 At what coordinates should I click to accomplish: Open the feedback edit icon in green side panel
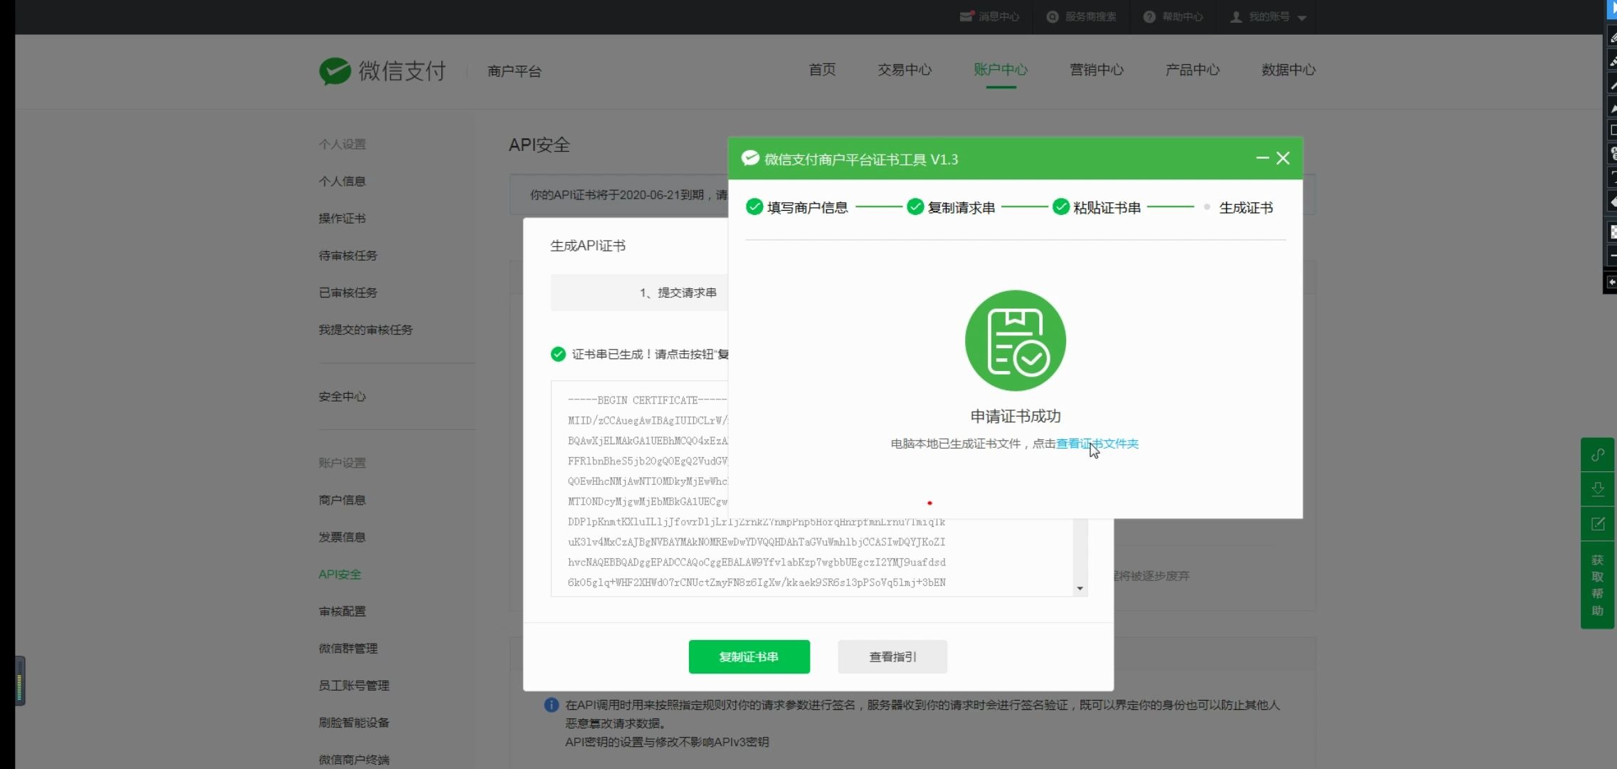[1598, 523]
